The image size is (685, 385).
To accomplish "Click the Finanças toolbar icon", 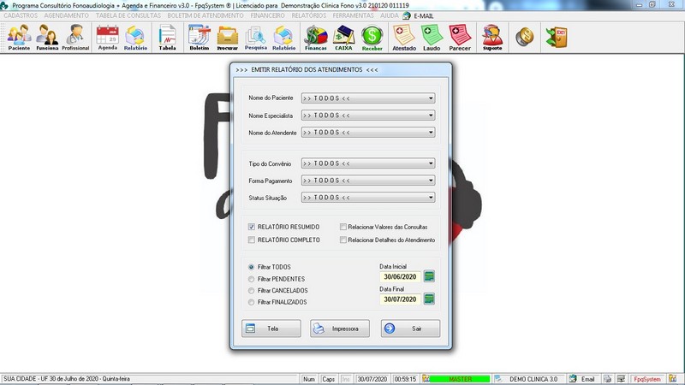I will pos(316,37).
